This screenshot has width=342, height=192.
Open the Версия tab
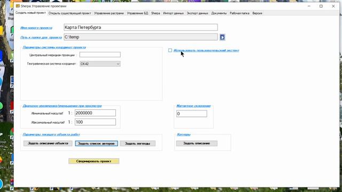point(257,13)
